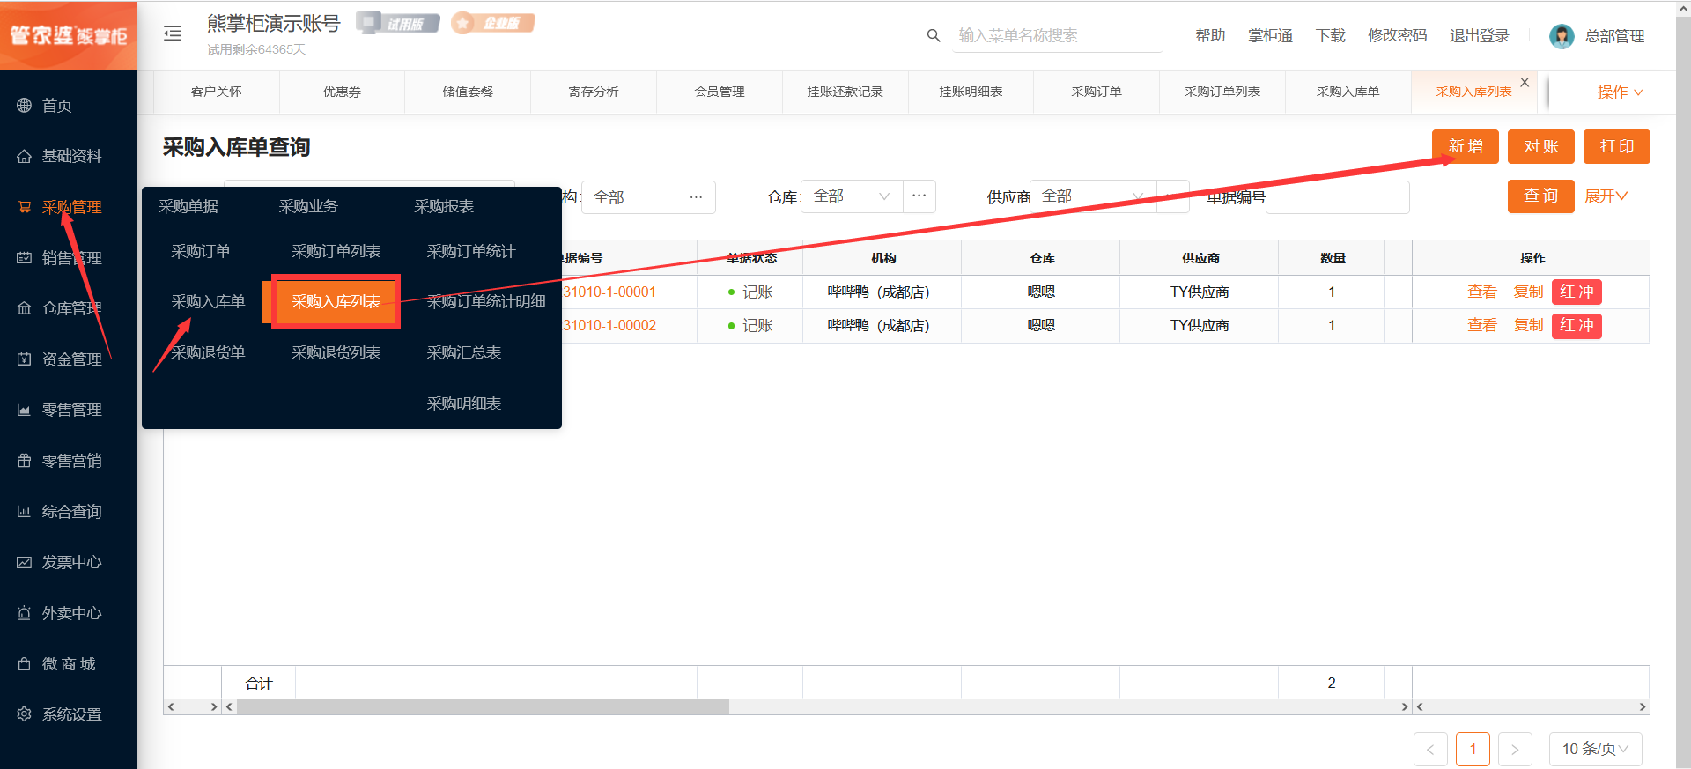Viewport: 1691px width, 769px height.
Task: Switch to 优惠券 tab
Action: click(342, 92)
